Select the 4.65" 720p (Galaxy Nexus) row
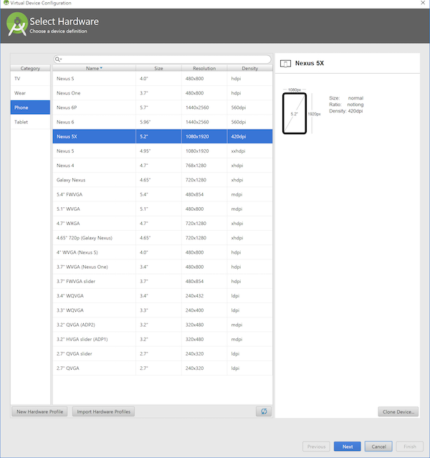Image resolution: width=430 pixels, height=458 pixels. tap(163, 238)
